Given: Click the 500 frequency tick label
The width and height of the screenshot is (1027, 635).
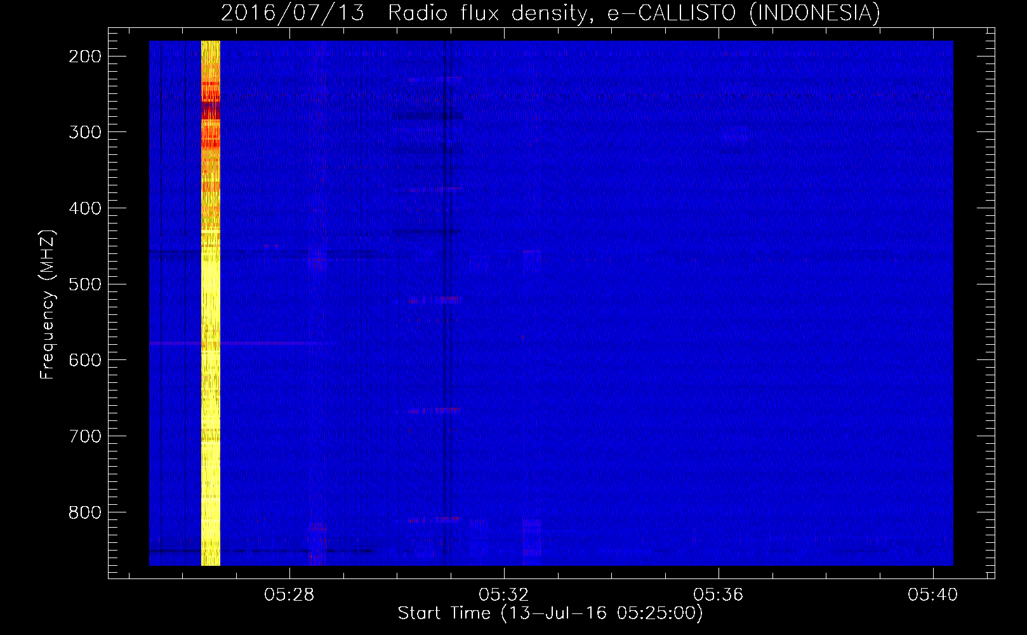Looking at the screenshot, I should point(85,284).
